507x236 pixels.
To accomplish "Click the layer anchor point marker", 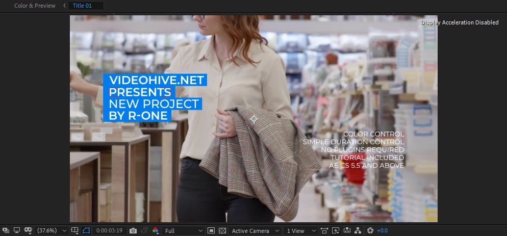I will (x=254, y=119).
